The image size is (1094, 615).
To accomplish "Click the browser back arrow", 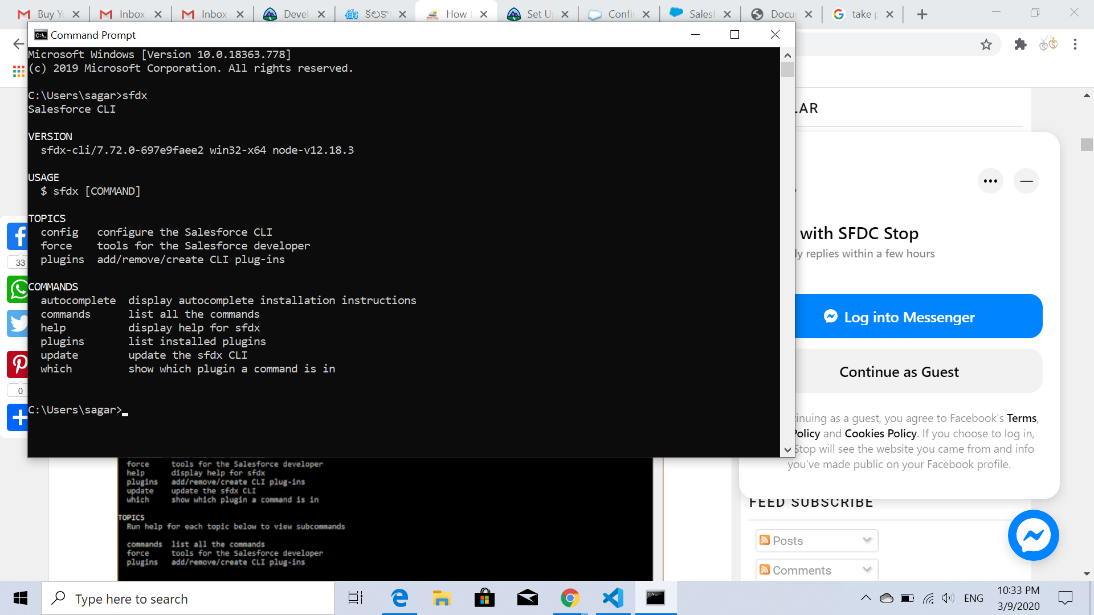I will (18, 44).
